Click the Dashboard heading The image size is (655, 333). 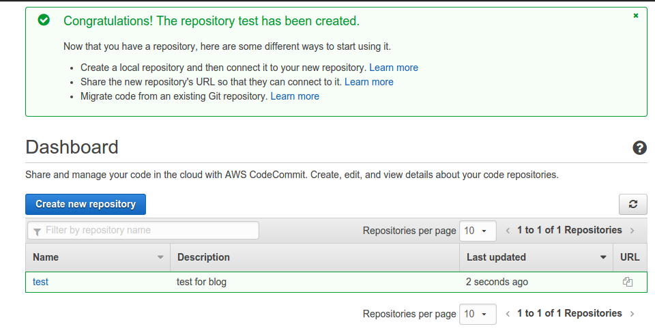72,147
